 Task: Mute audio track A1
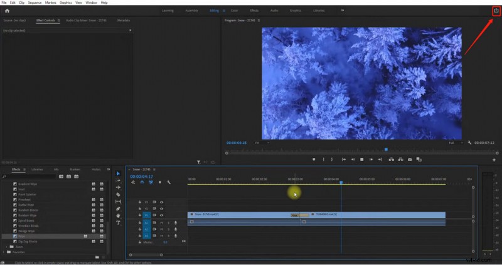click(x=161, y=223)
